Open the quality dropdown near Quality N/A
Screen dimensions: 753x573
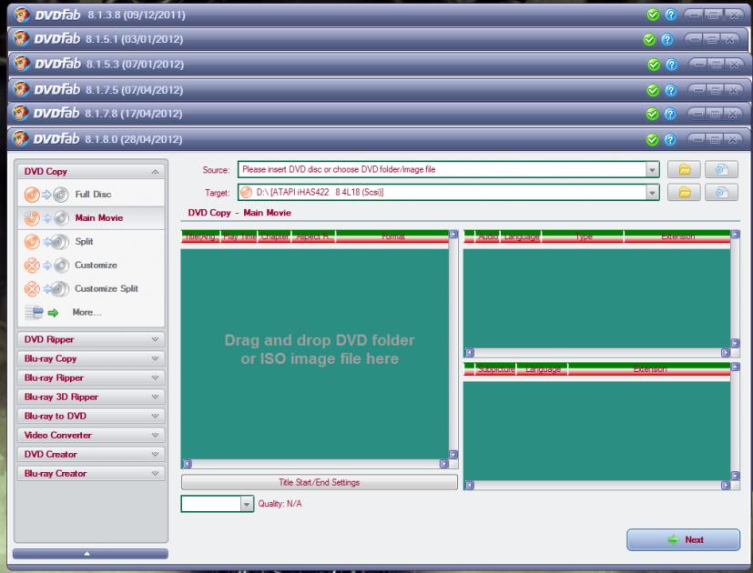click(x=247, y=504)
